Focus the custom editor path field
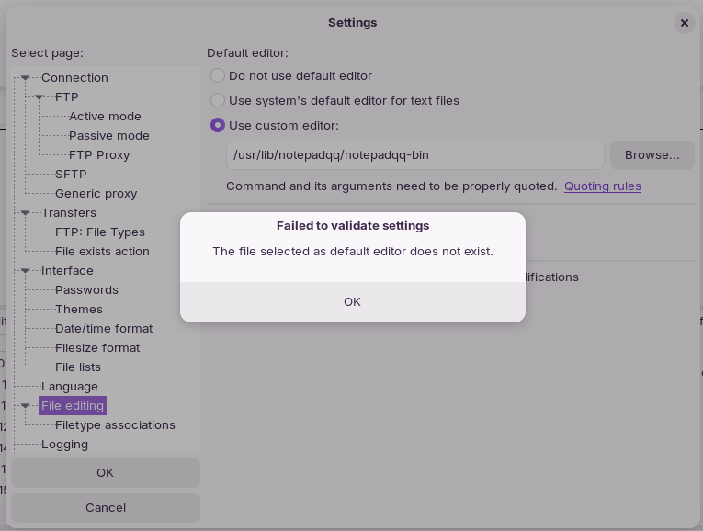Screen dimensions: 703x531 [415, 155]
